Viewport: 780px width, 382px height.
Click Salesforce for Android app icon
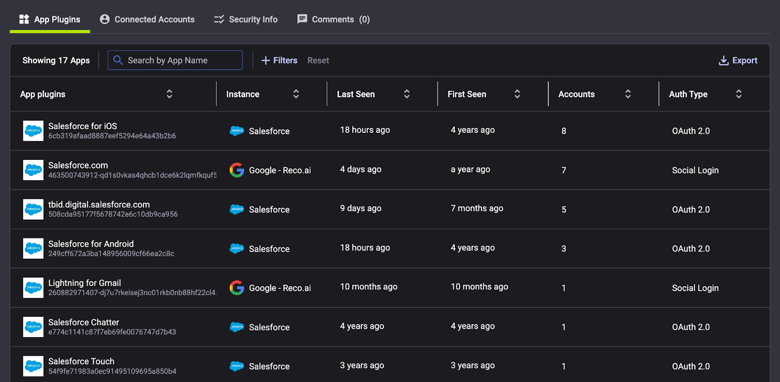click(x=33, y=248)
